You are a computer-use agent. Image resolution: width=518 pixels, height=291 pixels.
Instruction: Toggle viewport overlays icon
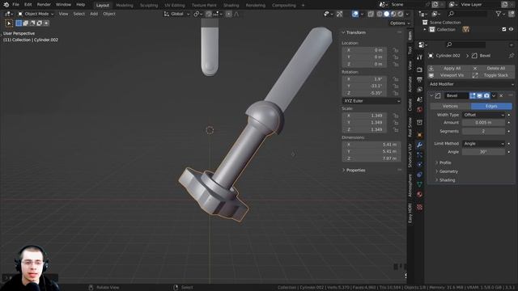coord(355,14)
